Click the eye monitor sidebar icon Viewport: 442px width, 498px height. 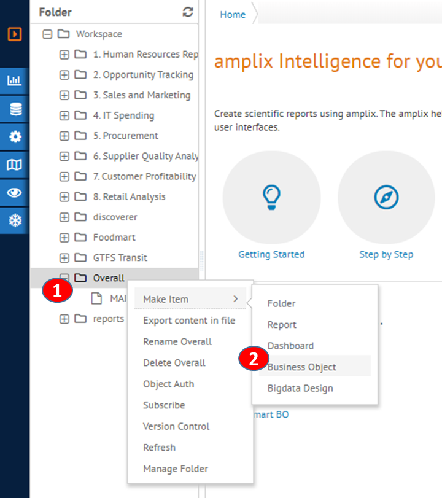coord(15,192)
